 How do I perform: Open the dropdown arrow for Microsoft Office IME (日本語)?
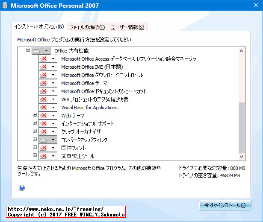53,67
